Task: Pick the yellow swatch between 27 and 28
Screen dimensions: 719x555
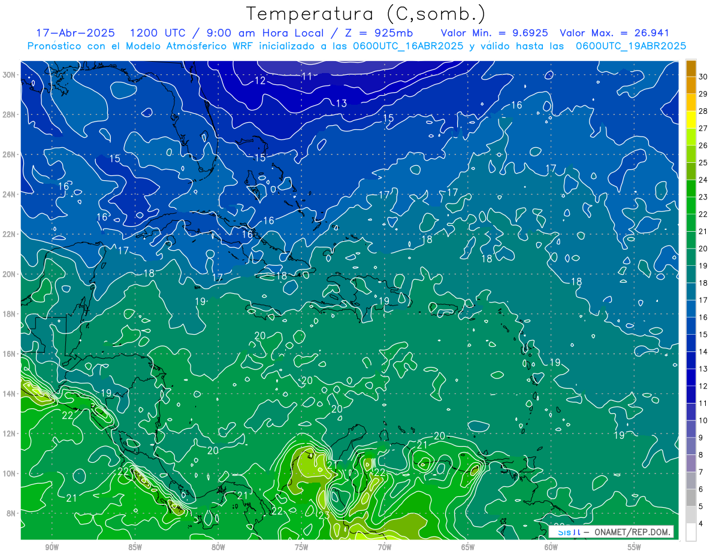Action: [x=691, y=120]
